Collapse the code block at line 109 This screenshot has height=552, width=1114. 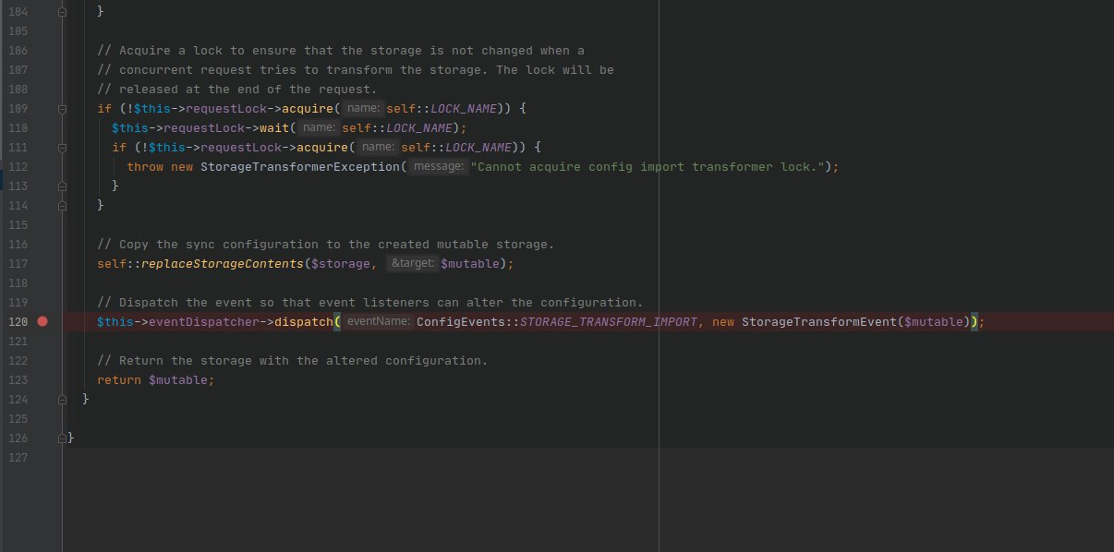pyautogui.click(x=62, y=108)
